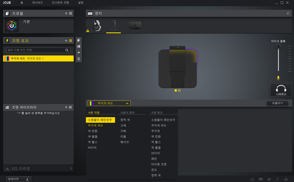
Task: Open the 설정 menu
Action: [x=81, y=3]
